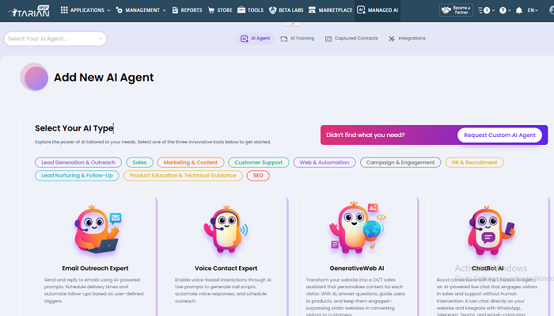Open the Store cart icon

tap(211, 10)
